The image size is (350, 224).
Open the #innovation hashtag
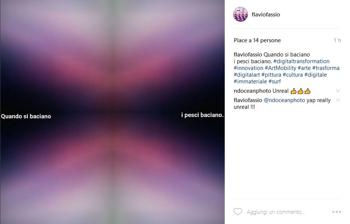(248, 68)
